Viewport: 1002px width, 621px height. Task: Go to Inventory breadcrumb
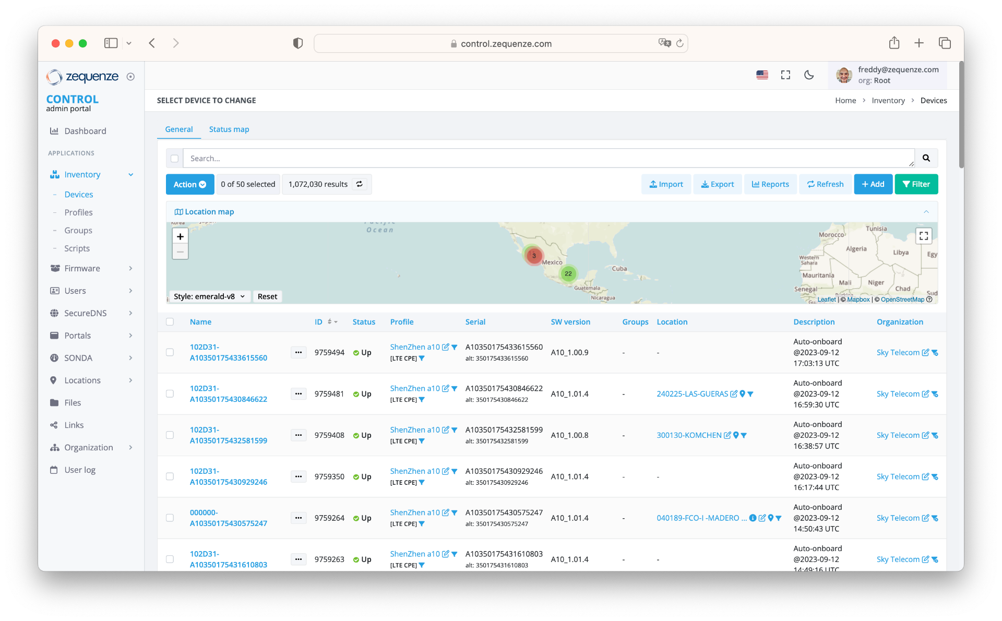point(888,101)
